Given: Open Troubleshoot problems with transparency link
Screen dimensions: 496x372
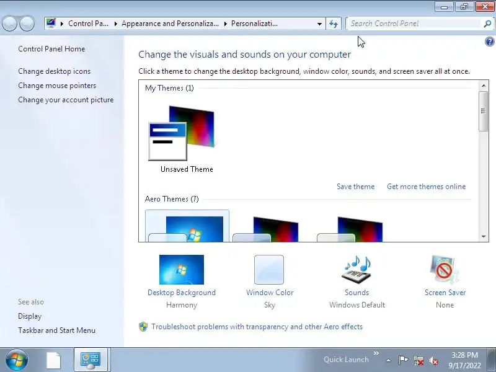Looking at the screenshot, I should pos(257,327).
